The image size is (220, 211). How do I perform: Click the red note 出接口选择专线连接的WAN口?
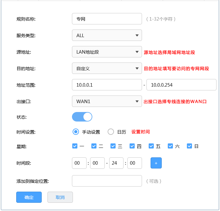175,102
